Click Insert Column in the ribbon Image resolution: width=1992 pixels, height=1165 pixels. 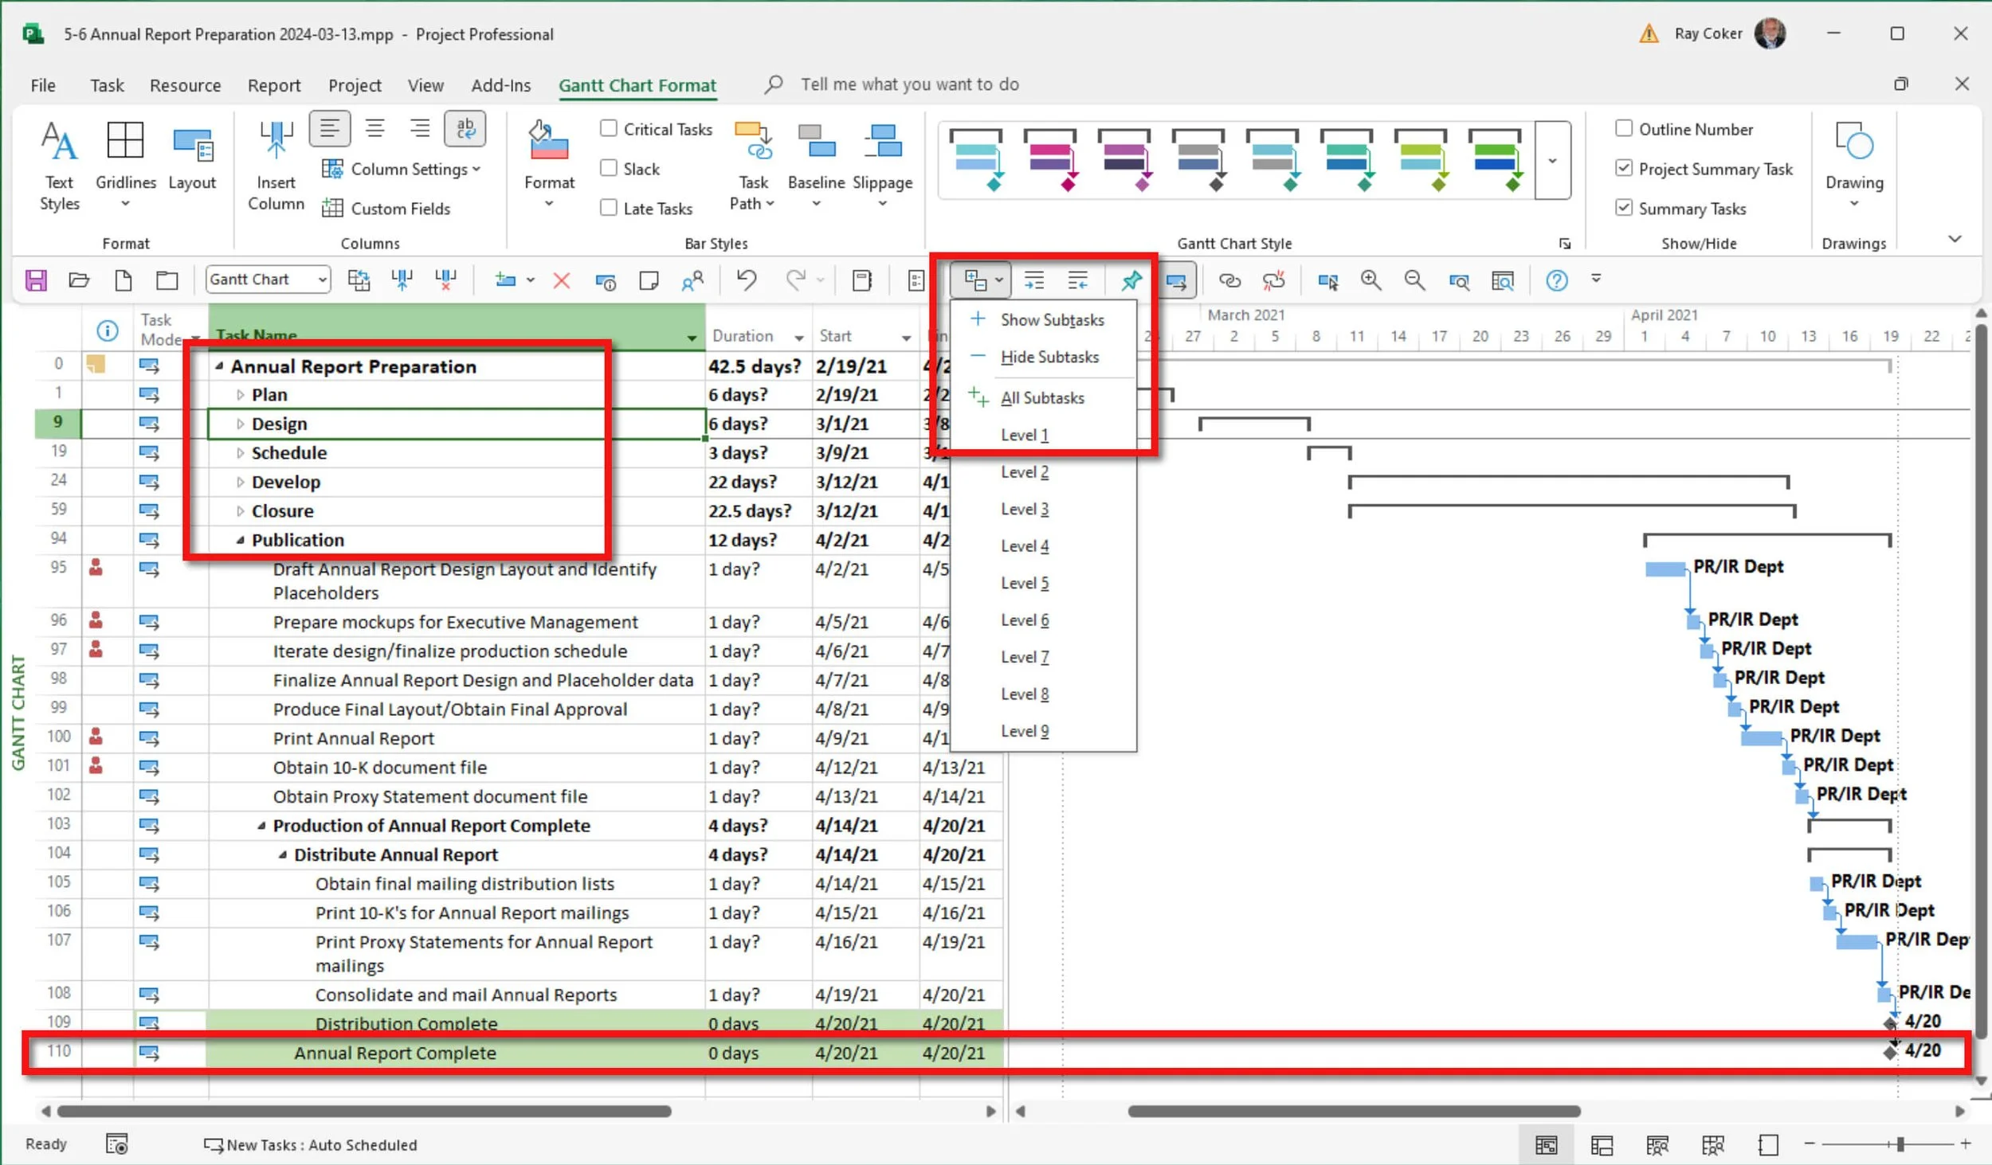pyautogui.click(x=276, y=166)
